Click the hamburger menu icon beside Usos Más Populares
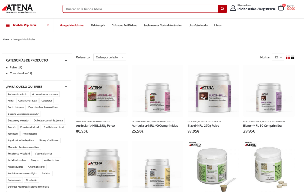The height and width of the screenshot is (192, 304). pos(8,26)
